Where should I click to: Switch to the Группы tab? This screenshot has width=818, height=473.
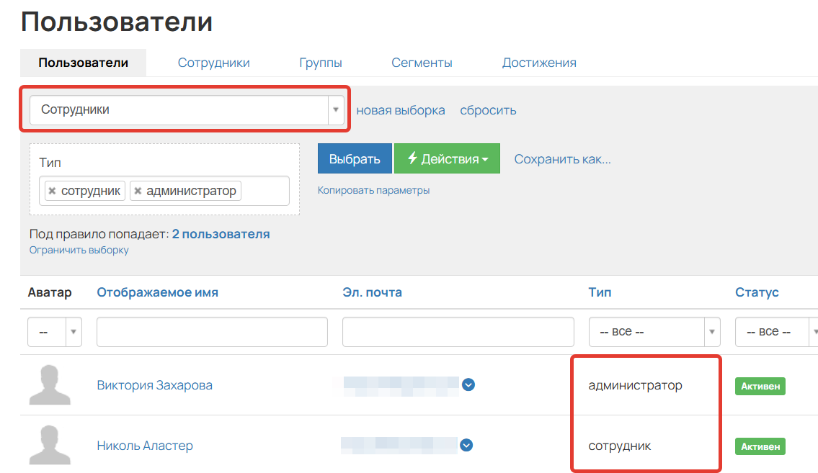coord(320,63)
